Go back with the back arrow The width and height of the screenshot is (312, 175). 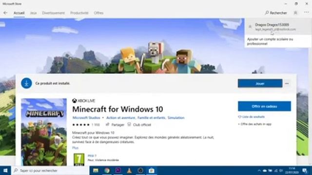pos(5,13)
